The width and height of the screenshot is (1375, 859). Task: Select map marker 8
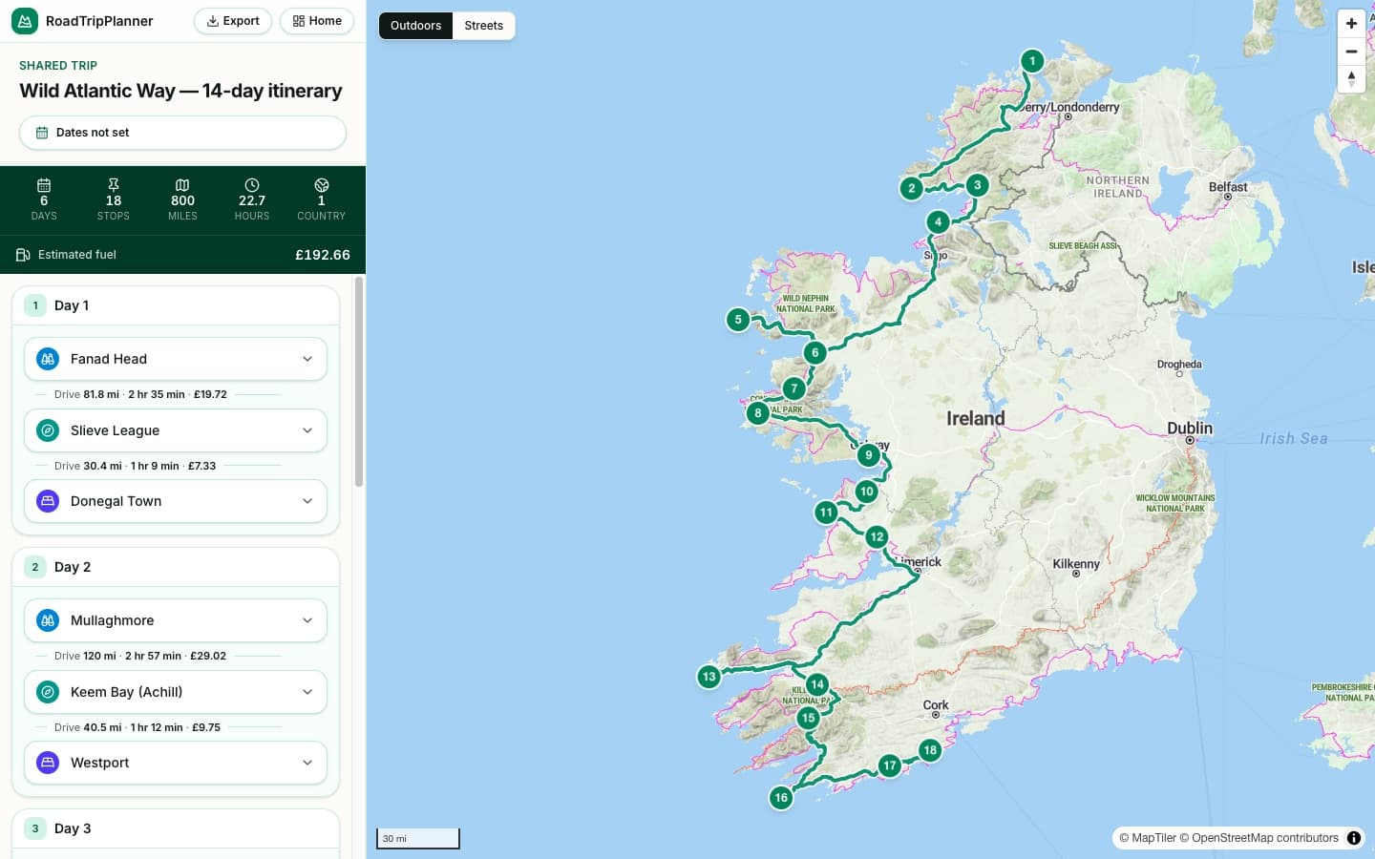pos(758,413)
